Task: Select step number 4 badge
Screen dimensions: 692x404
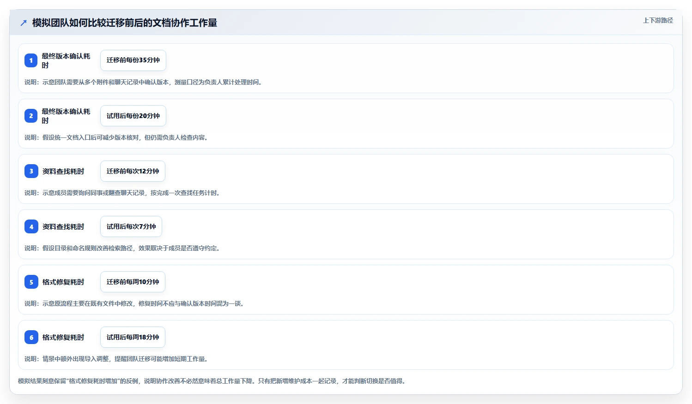Action: coord(31,226)
